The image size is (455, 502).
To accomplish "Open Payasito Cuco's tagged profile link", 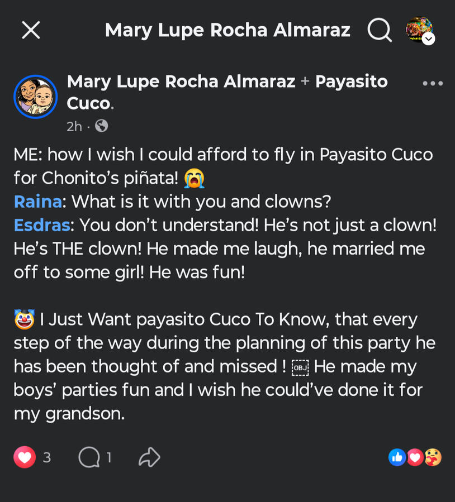I will (x=351, y=82).
